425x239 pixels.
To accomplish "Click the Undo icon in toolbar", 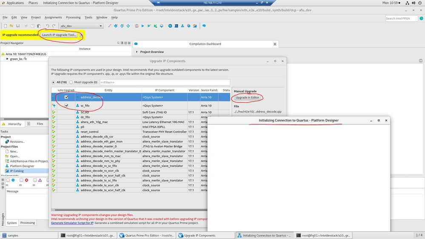I will [x=48, y=26].
